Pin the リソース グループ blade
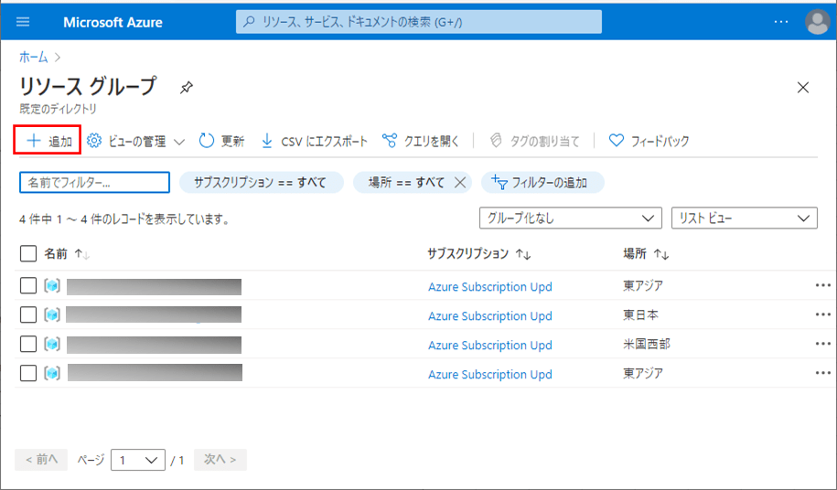This screenshot has width=837, height=490. click(x=187, y=88)
